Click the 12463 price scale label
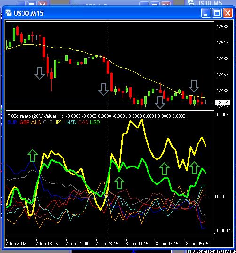This screenshot has height=253, width=236. click(222, 75)
